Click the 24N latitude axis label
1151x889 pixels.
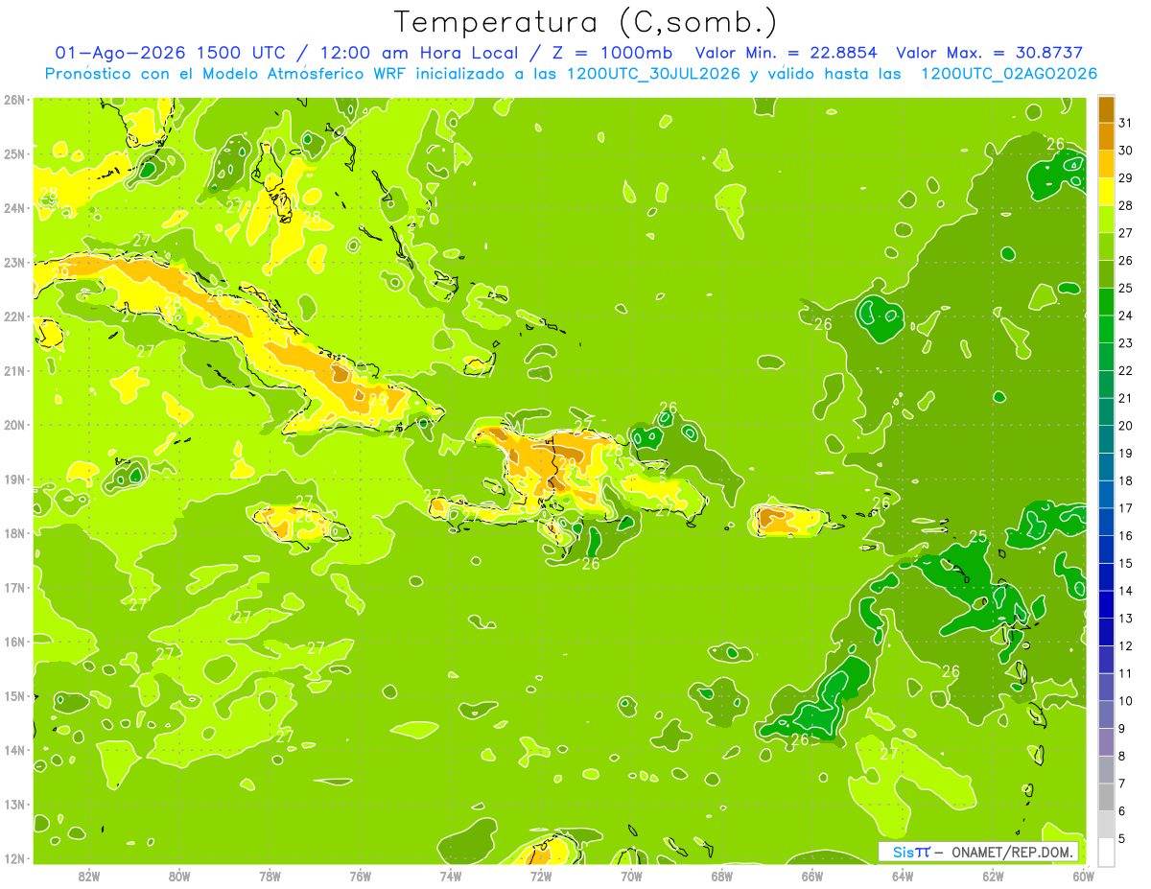[13, 208]
